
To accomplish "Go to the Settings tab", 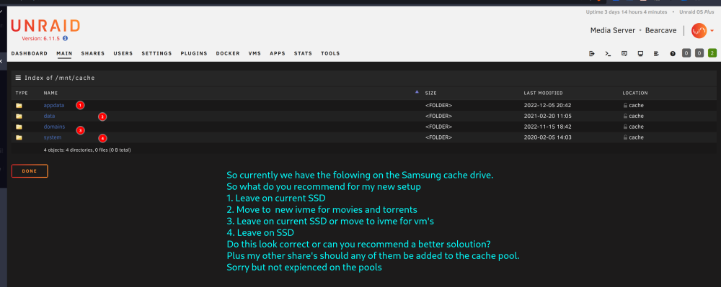I will (x=156, y=54).
